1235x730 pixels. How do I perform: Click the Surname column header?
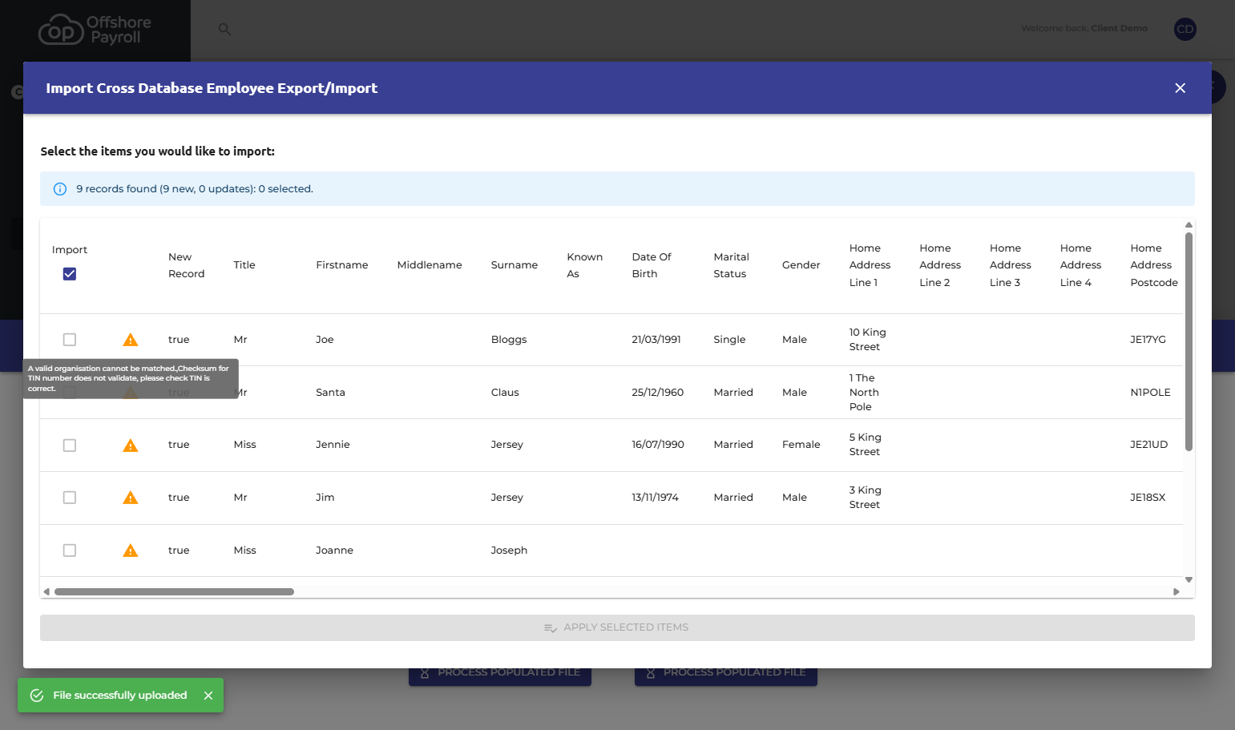[x=515, y=265]
